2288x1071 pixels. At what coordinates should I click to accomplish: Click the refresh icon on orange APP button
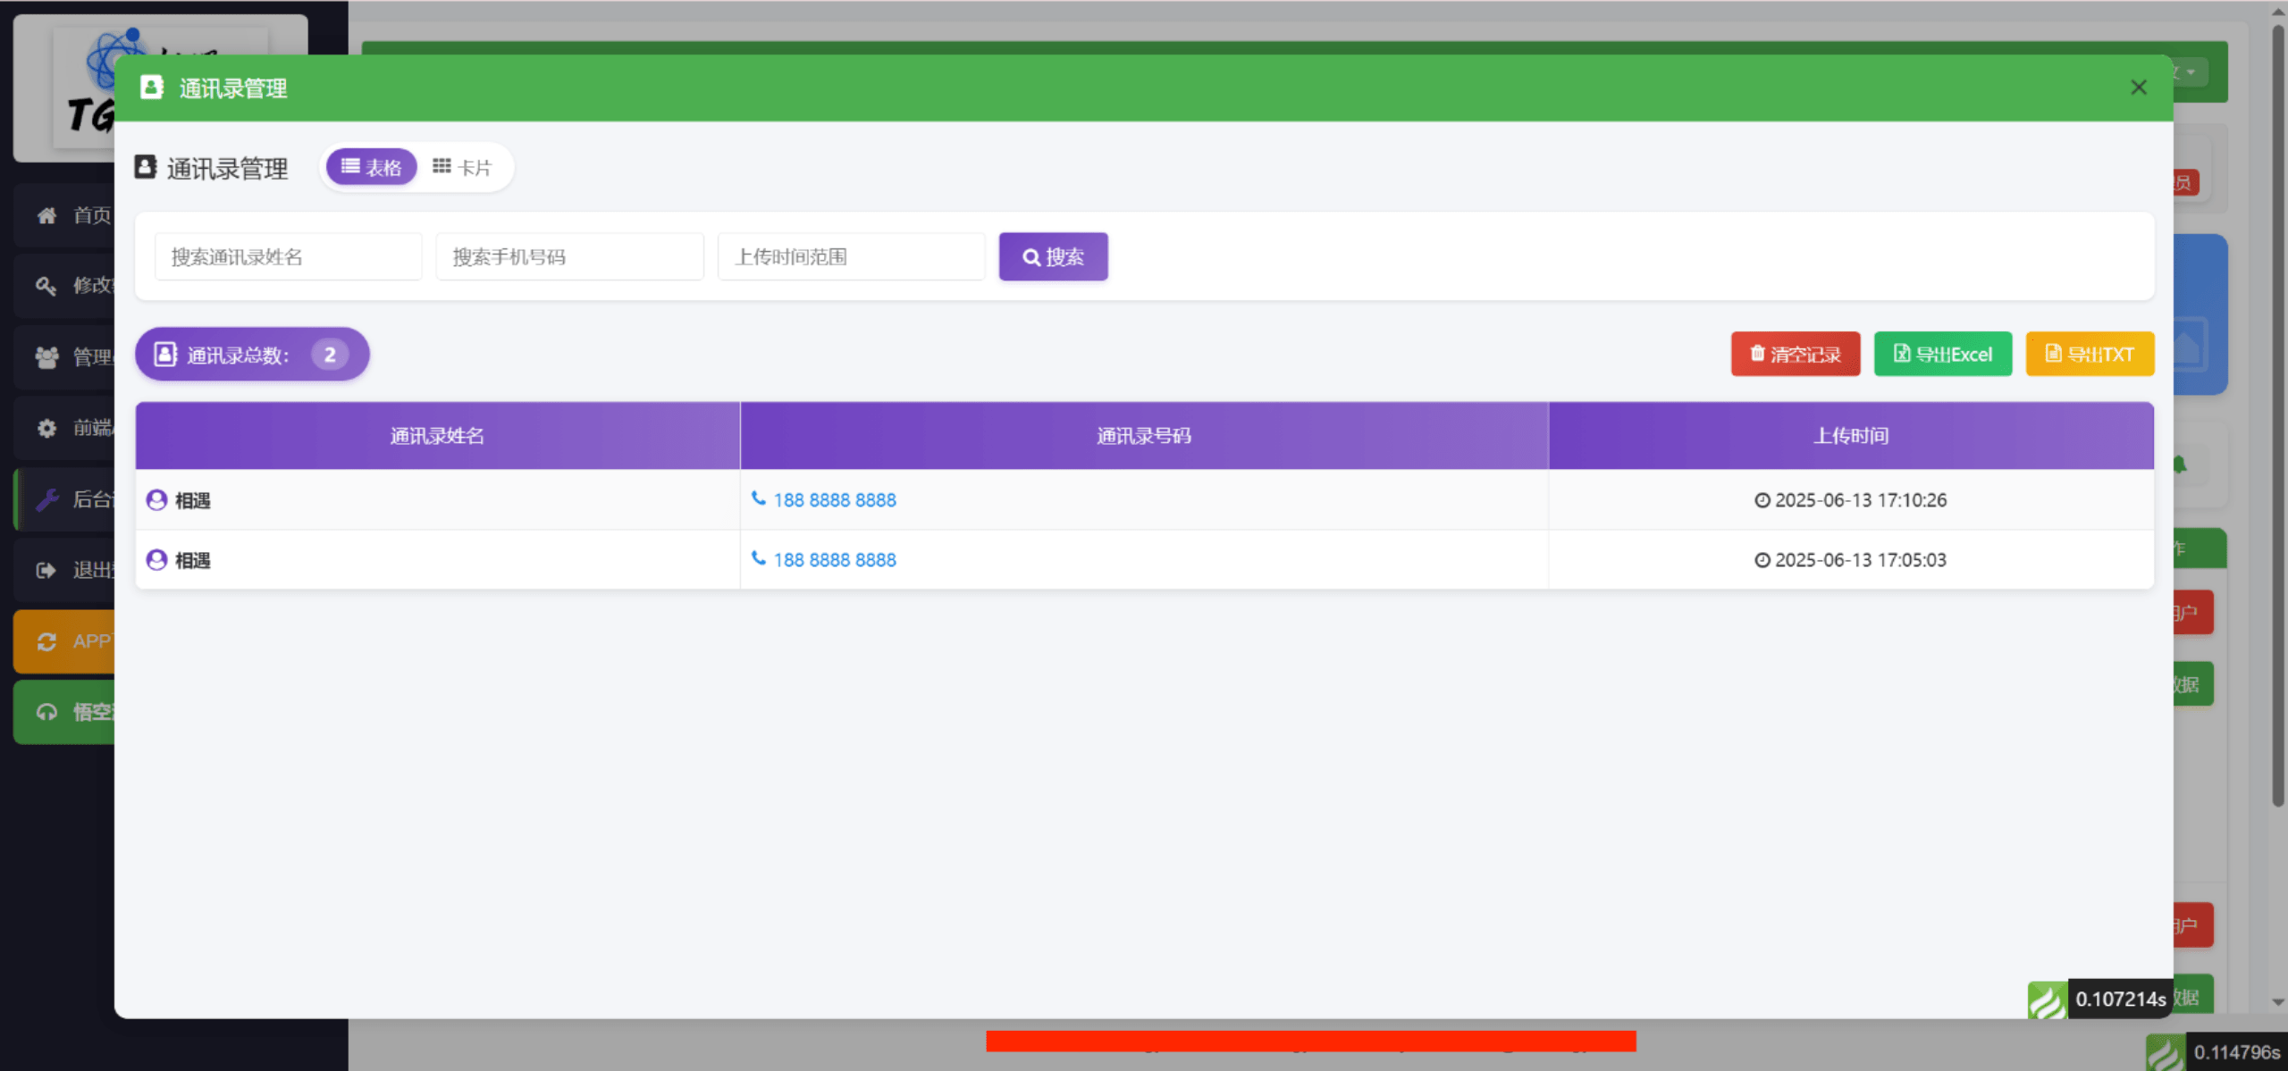pyautogui.click(x=46, y=641)
